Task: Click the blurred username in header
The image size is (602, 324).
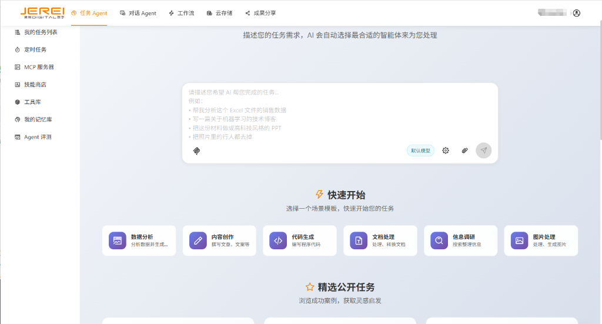Action: 553,13
